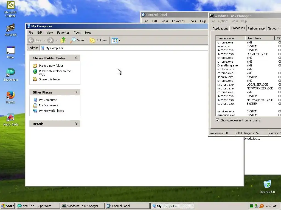The image size is (281, 210).
Task: Click My Network Places icon
Action: tap(35, 111)
